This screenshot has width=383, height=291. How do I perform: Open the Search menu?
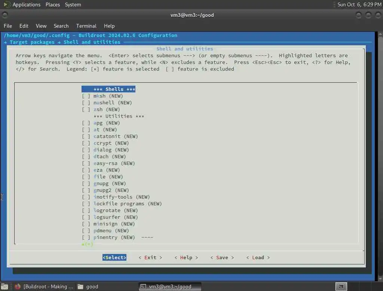tap(61, 26)
